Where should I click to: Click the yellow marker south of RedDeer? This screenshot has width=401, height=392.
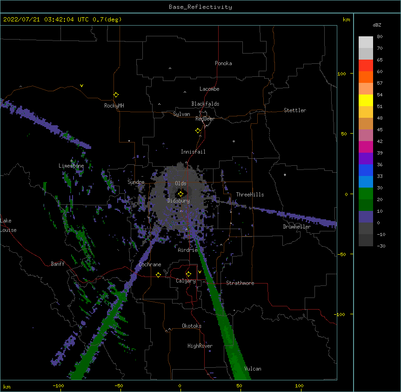pos(198,131)
